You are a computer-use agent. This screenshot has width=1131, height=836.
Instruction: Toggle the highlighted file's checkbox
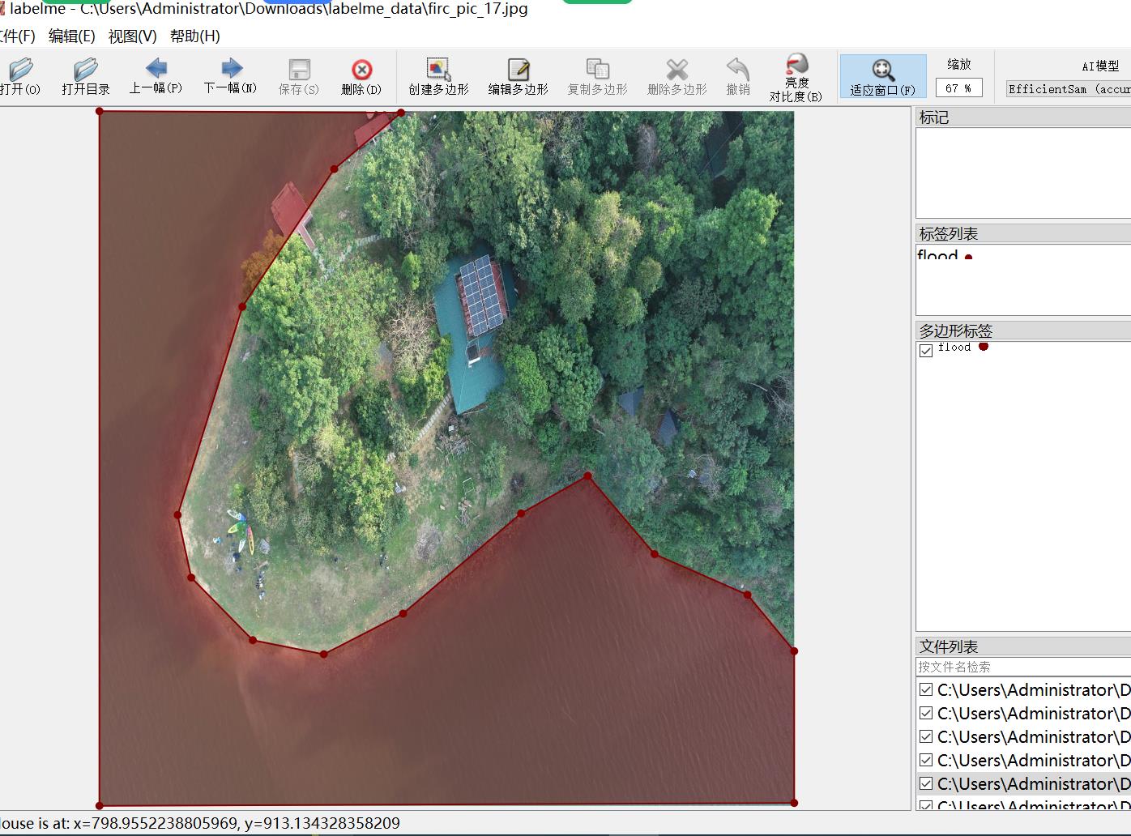(926, 783)
